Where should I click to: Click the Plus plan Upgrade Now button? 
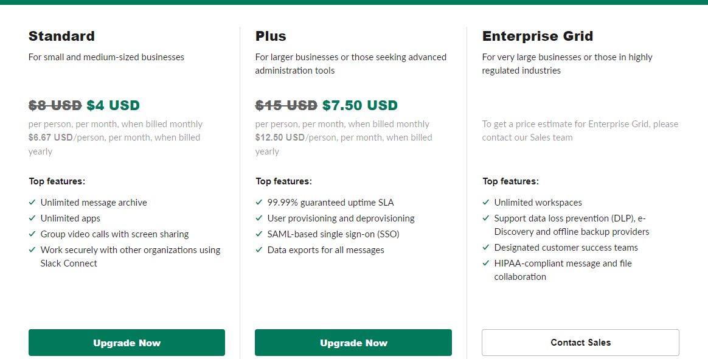coord(353,343)
